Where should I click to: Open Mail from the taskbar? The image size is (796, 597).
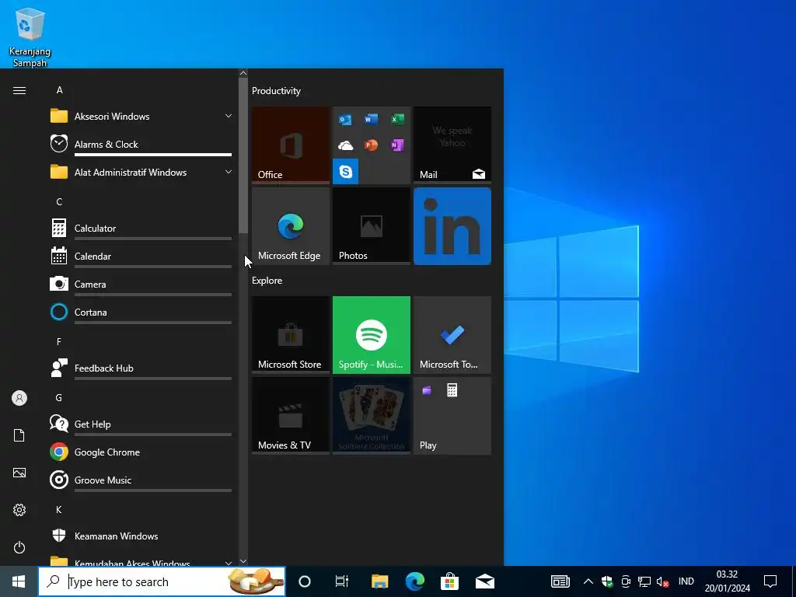[x=485, y=581]
